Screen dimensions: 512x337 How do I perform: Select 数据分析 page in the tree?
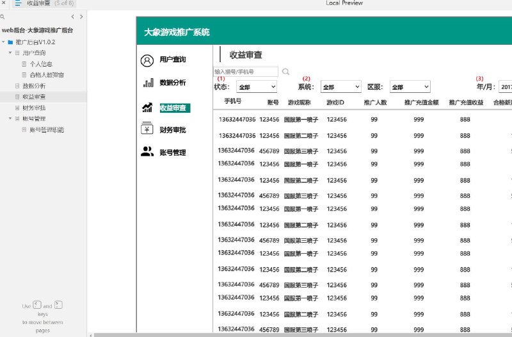pos(34,86)
